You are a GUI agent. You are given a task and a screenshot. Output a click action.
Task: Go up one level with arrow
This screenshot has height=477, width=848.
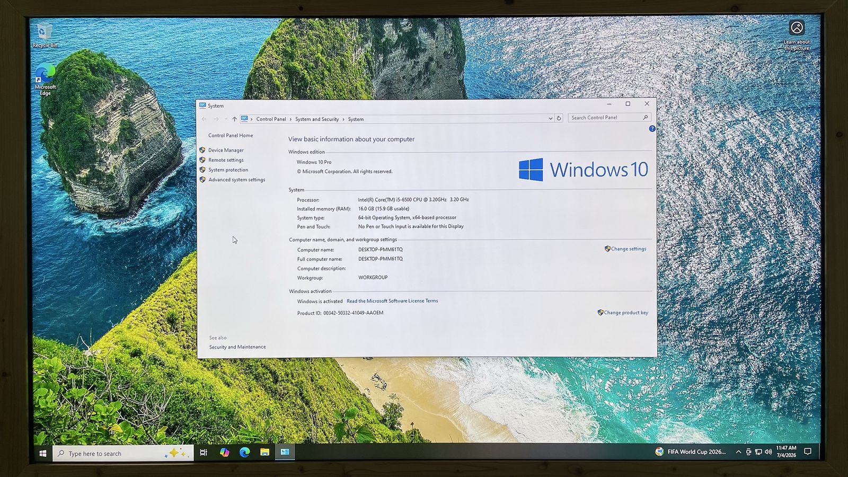[234, 119]
